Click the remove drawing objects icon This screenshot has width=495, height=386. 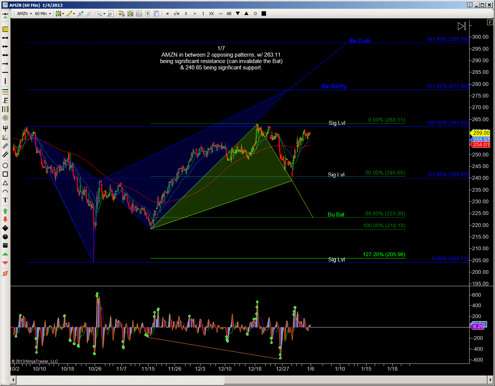coord(5,273)
